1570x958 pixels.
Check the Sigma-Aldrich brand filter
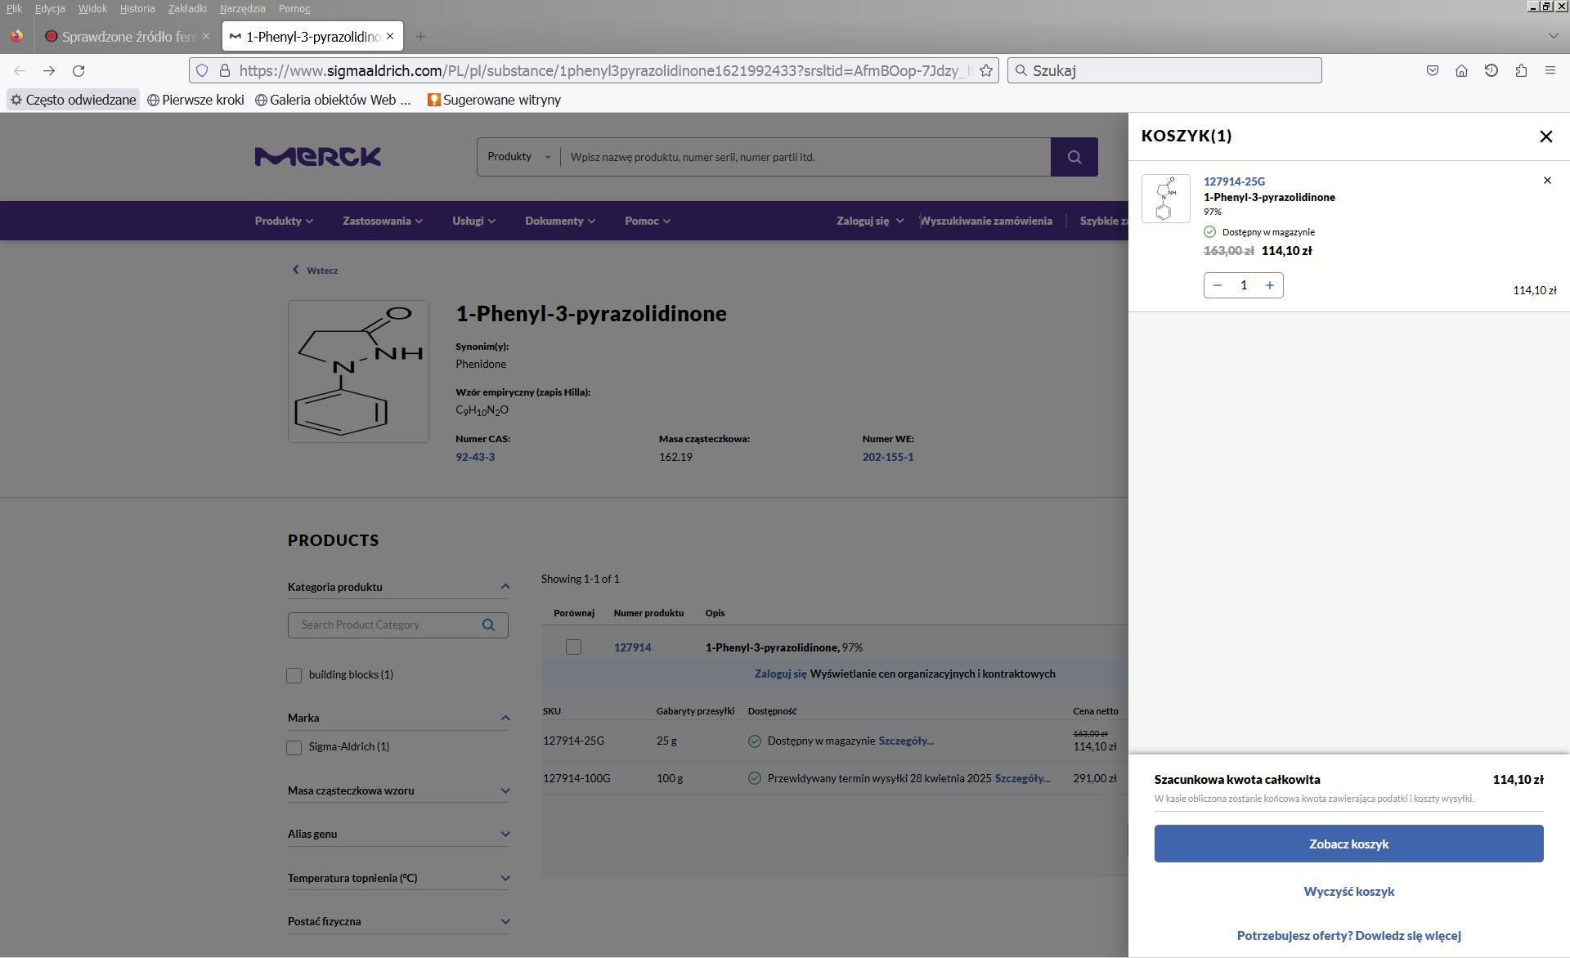tap(294, 747)
